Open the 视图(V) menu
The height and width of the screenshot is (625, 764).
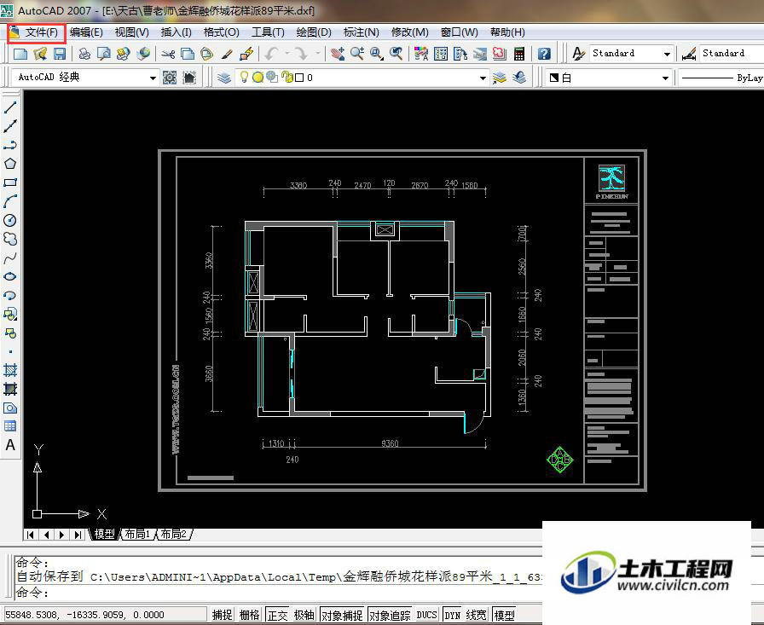[131, 32]
